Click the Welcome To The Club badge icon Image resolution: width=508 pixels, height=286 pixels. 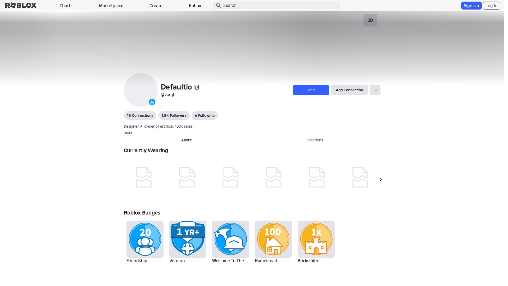[x=231, y=239]
